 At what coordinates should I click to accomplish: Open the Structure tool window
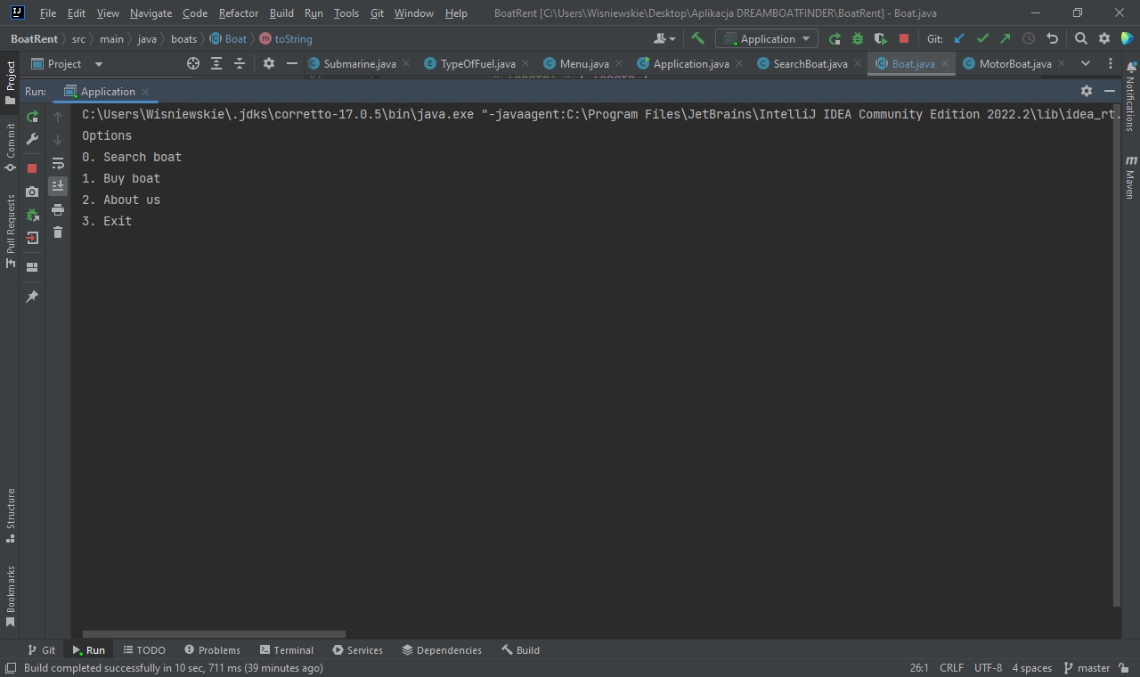(x=11, y=515)
